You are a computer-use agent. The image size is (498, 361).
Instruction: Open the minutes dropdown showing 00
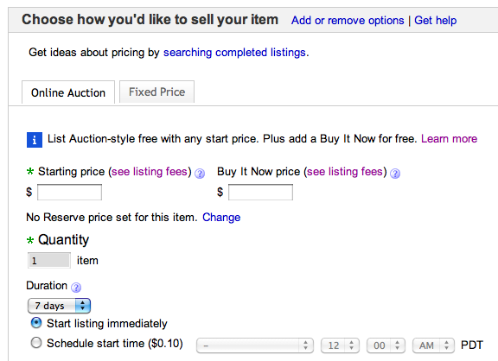(386, 345)
